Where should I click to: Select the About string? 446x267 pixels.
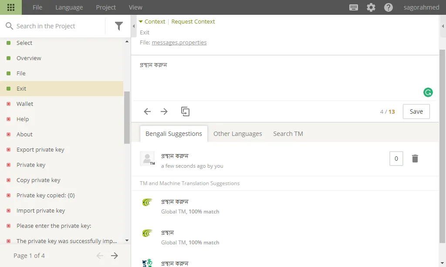tap(61, 134)
